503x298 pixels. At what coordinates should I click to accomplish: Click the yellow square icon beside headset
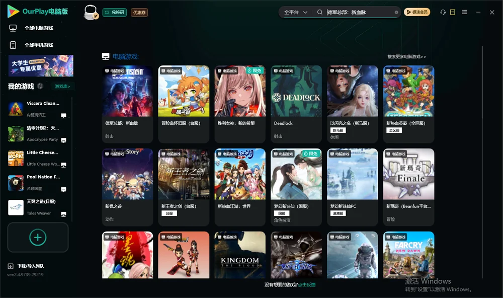click(x=453, y=12)
